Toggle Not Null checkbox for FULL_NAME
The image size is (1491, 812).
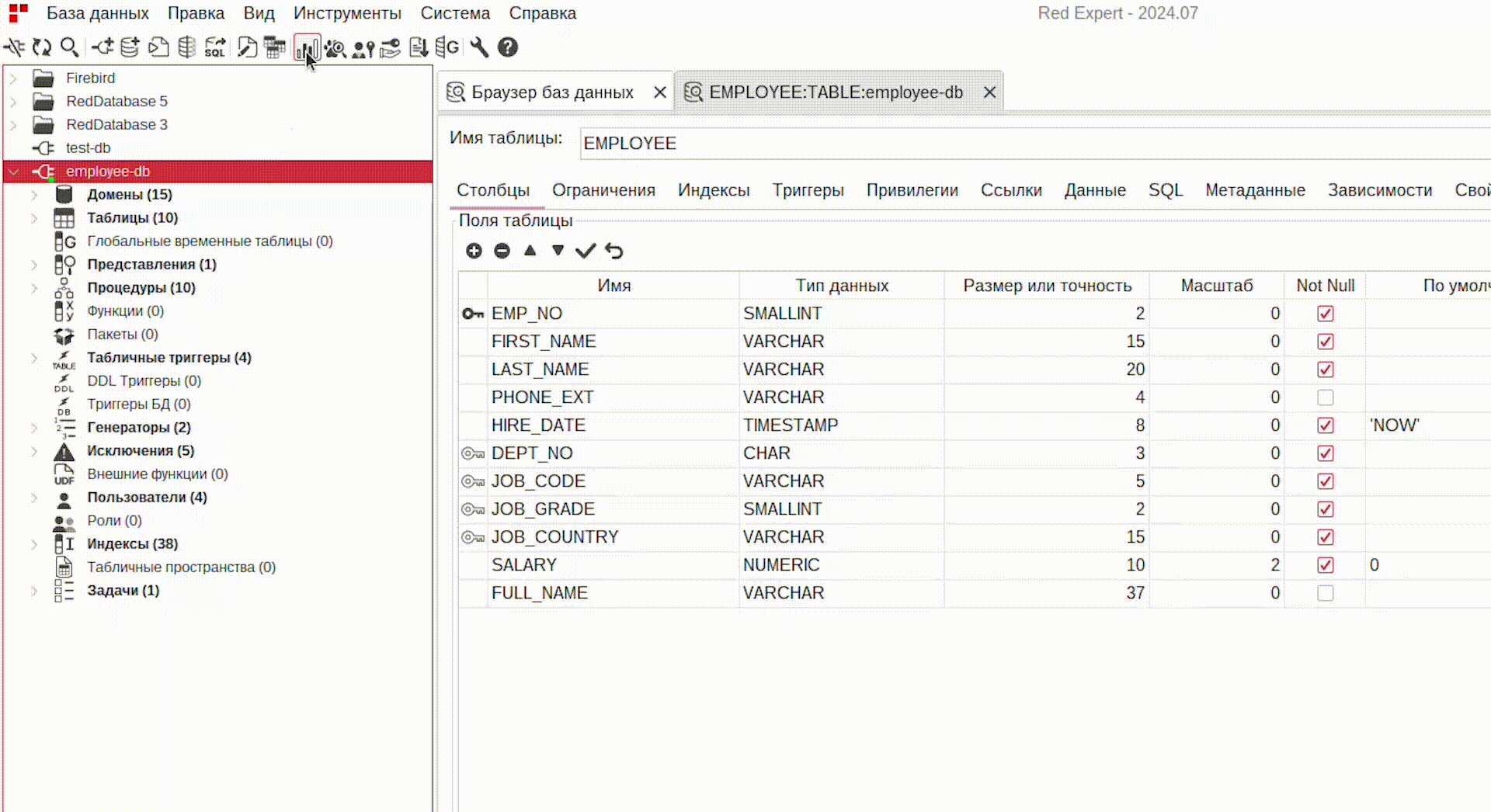click(1325, 593)
